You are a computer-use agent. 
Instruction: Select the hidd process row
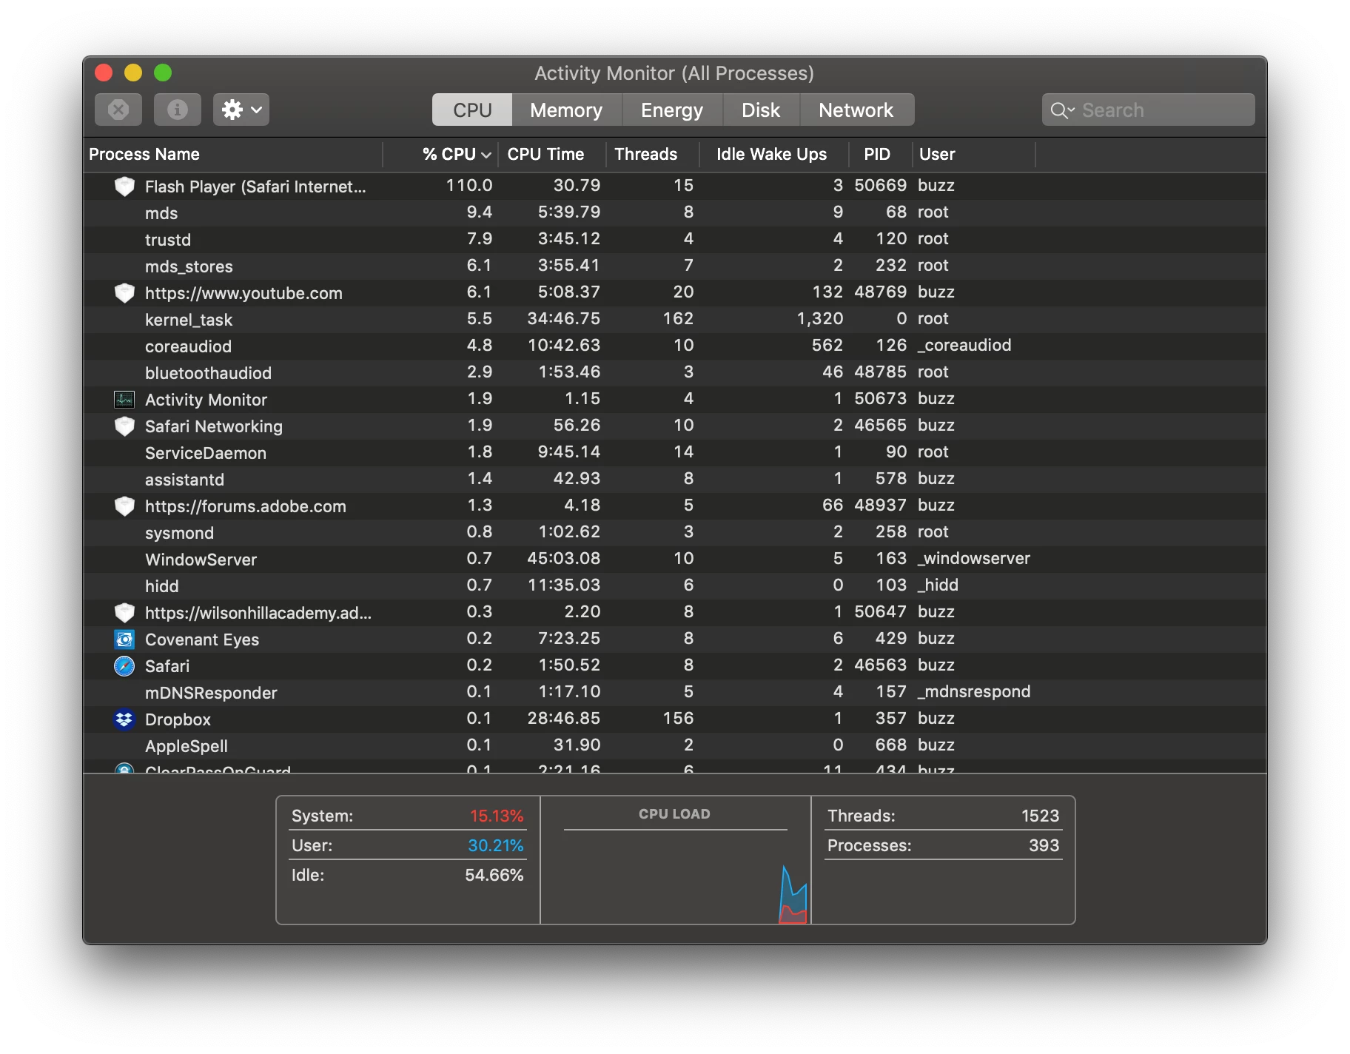click(x=675, y=586)
